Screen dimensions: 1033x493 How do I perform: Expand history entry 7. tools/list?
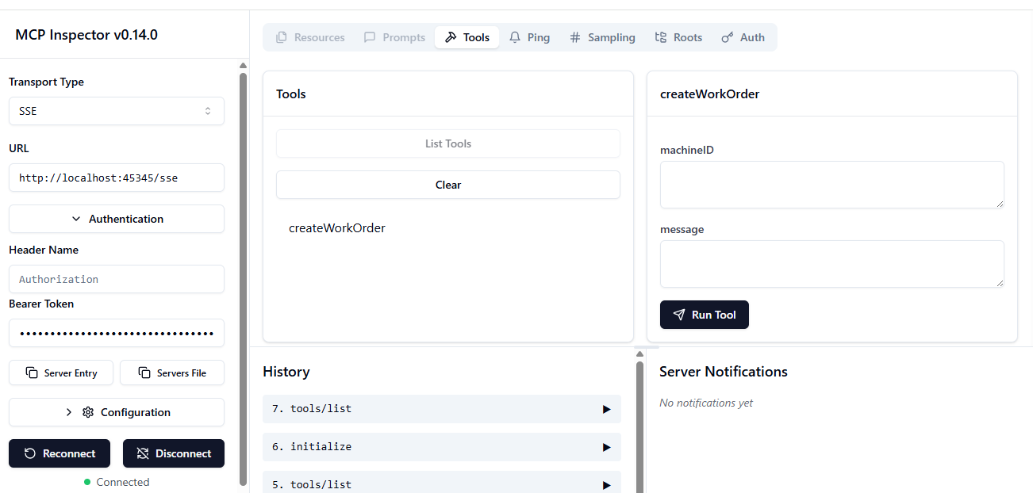click(442, 409)
